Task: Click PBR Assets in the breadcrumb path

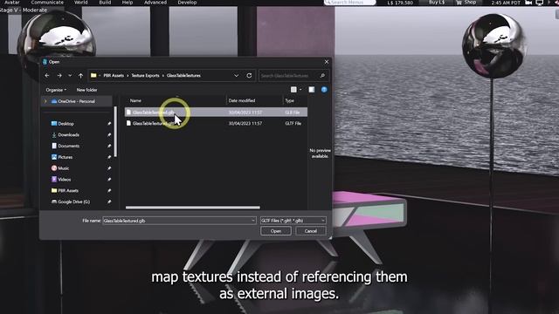Action: tap(114, 76)
